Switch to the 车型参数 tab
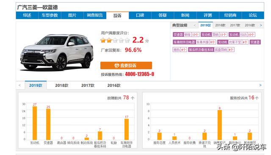The width and height of the screenshot is (271, 155). (50, 15)
